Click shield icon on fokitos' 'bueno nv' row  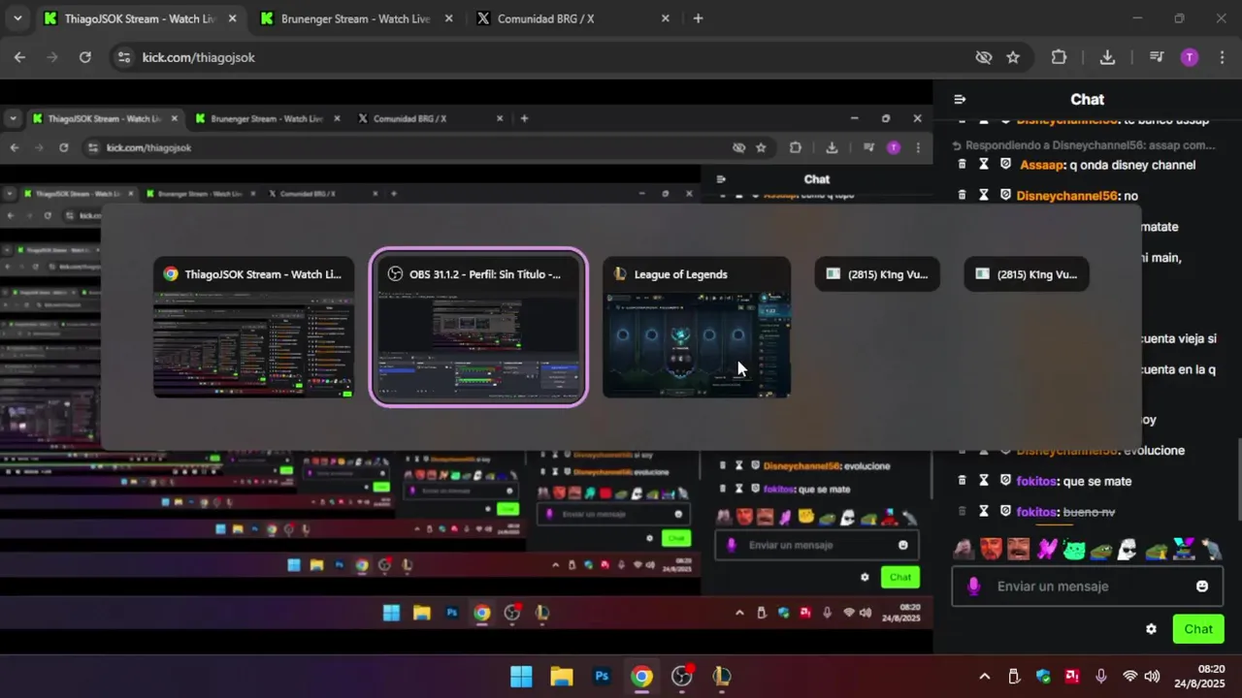click(x=1005, y=511)
